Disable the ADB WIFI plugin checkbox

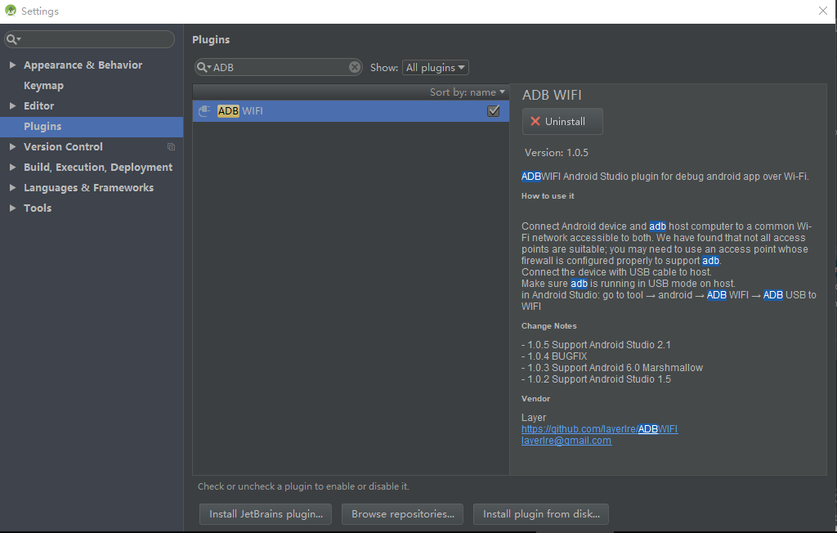(x=493, y=110)
